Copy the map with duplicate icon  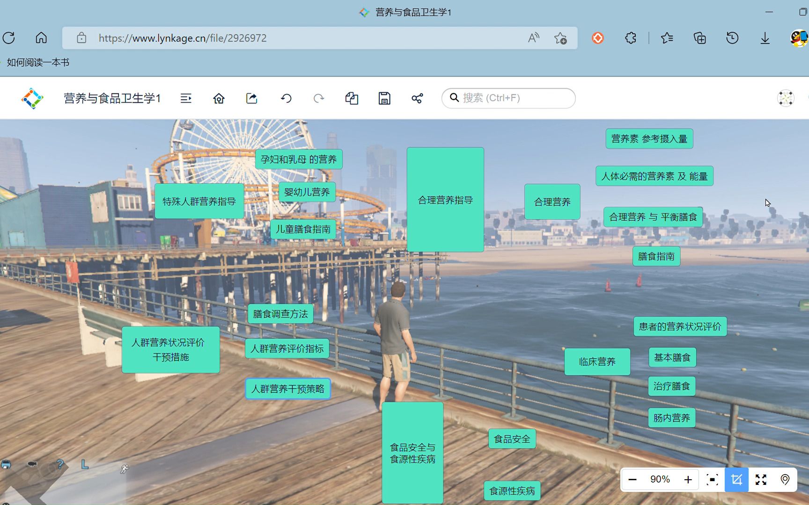[352, 98]
